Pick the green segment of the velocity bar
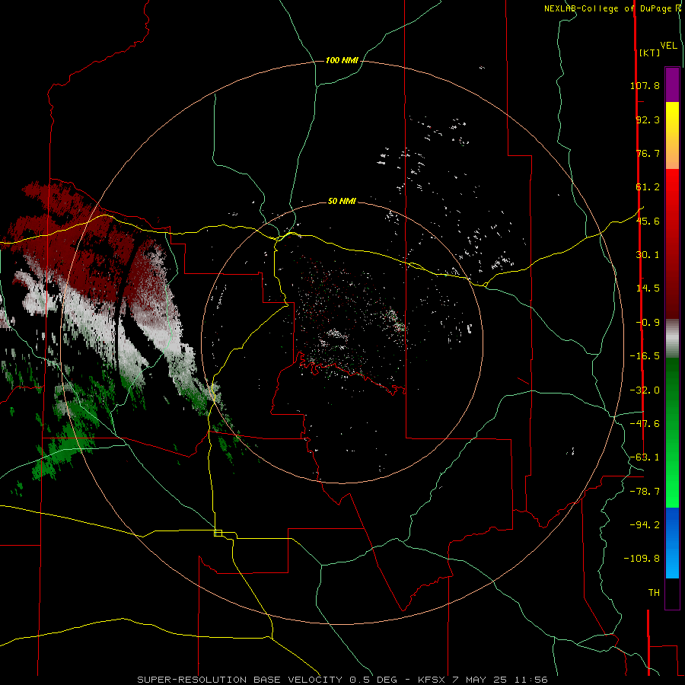This screenshot has width=685, height=685. click(672, 432)
